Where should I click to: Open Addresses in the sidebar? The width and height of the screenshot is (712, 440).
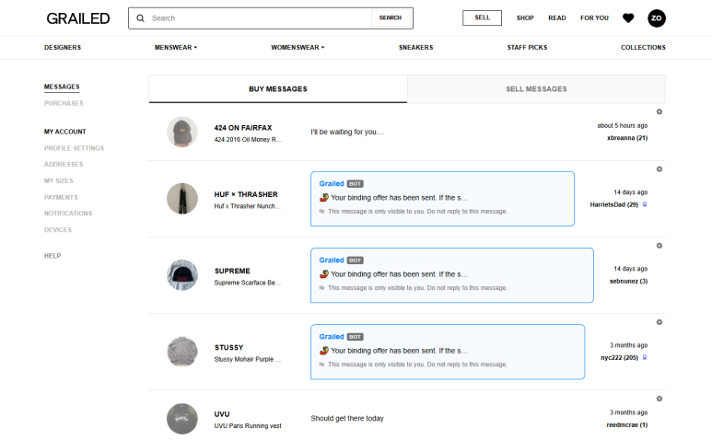pyautogui.click(x=64, y=164)
